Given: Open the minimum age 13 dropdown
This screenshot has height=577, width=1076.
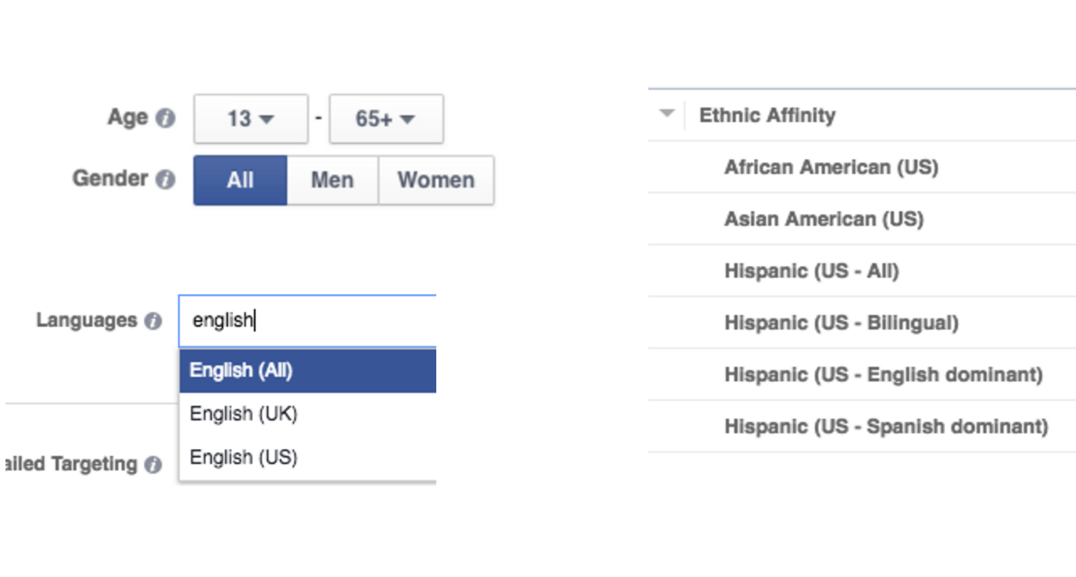Looking at the screenshot, I should [x=251, y=119].
